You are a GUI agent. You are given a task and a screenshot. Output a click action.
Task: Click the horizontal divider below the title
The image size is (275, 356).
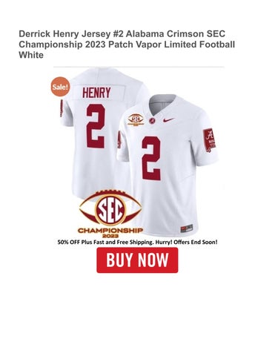tap(139, 67)
